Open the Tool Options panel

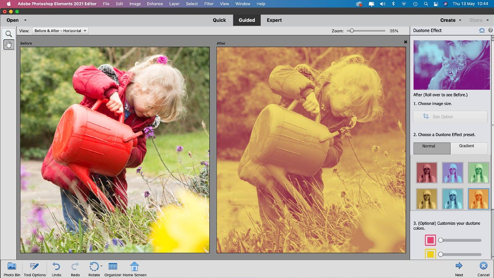click(x=34, y=269)
